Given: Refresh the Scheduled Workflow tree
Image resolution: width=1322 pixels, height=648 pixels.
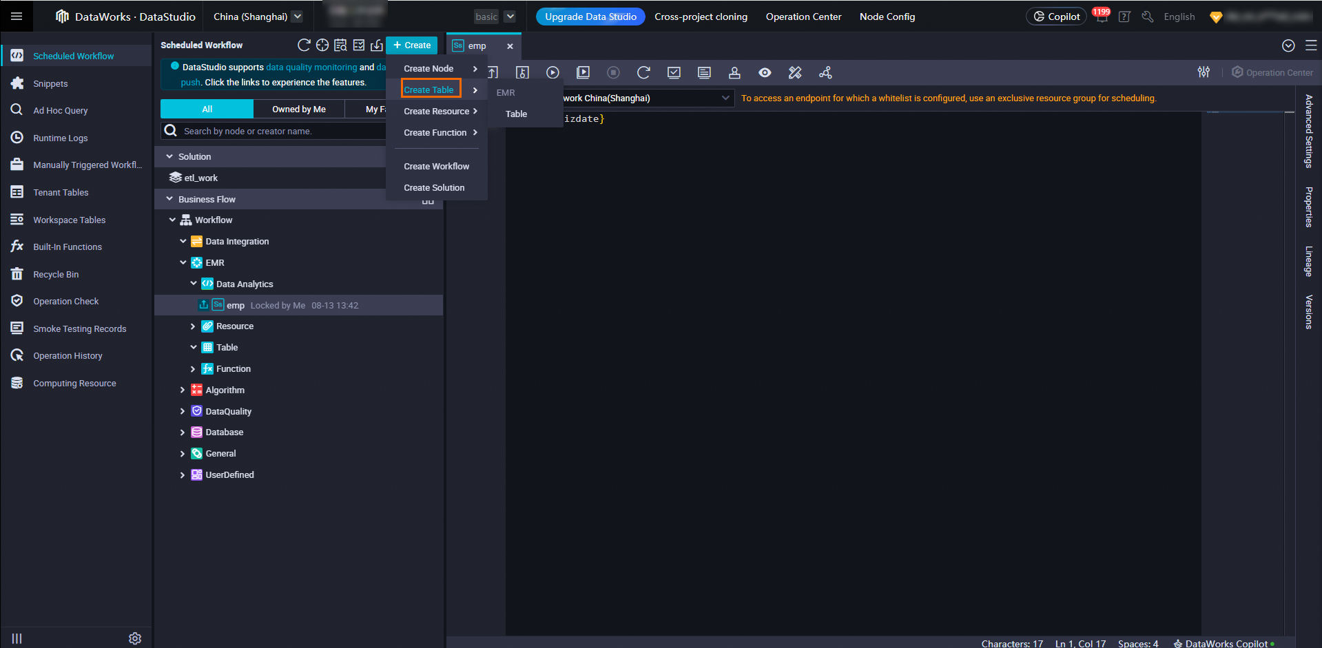Looking at the screenshot, I should [303, 45].
